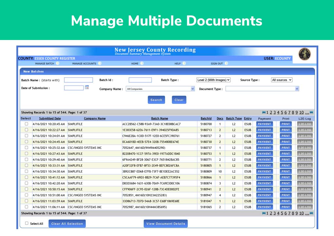
Task: Go to page 2 in top pager
Action: click(271, 112)
